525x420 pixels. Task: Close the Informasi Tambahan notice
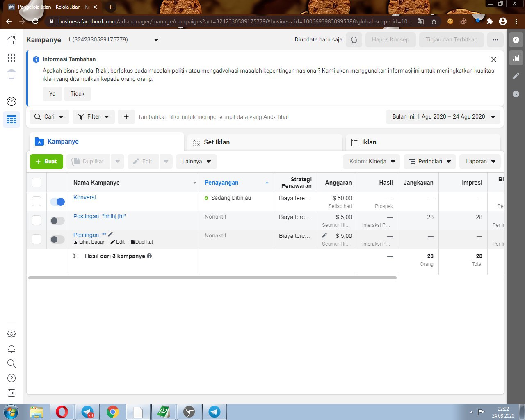point(494,59)
